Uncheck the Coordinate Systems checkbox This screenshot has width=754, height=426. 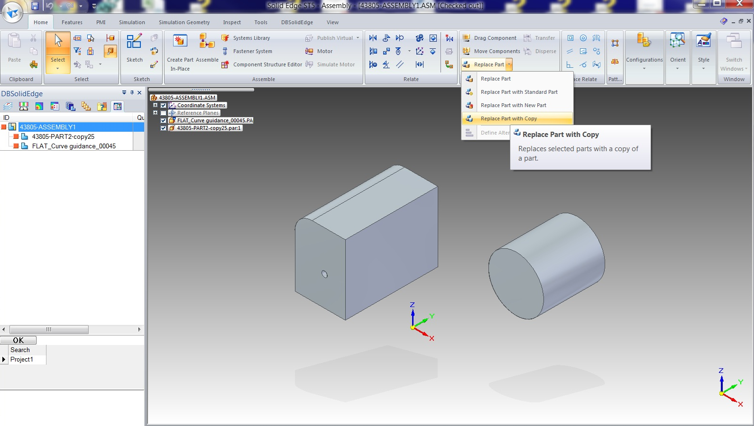164,105
